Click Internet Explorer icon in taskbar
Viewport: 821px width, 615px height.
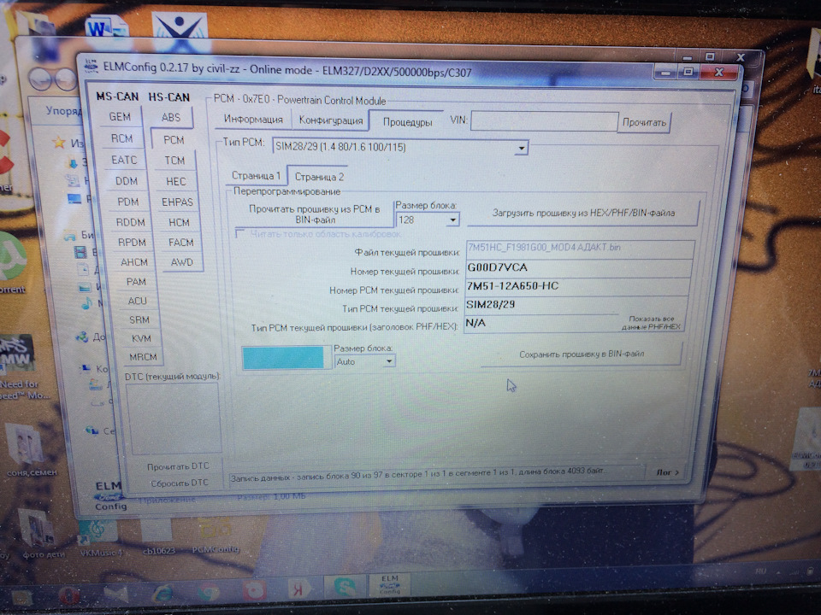162,593
